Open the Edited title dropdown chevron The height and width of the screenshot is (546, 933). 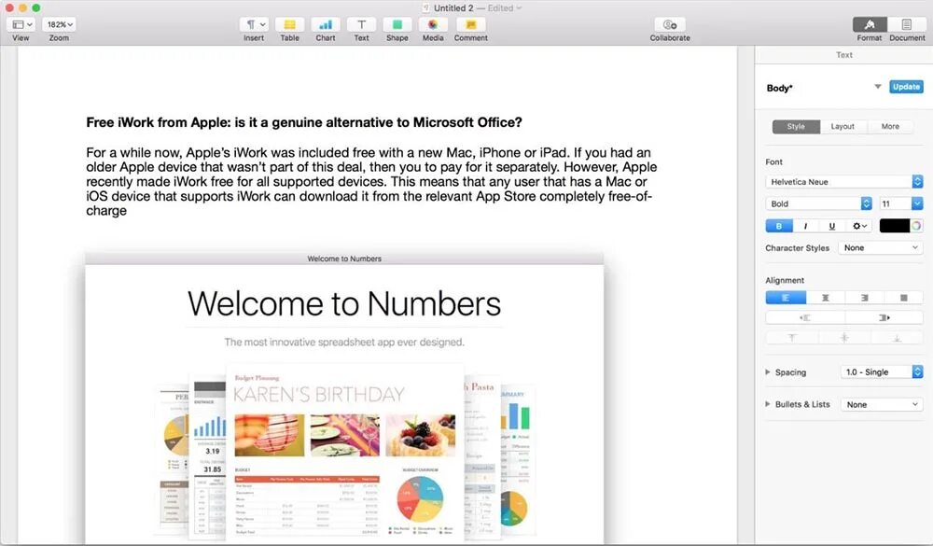pos(519,7)
